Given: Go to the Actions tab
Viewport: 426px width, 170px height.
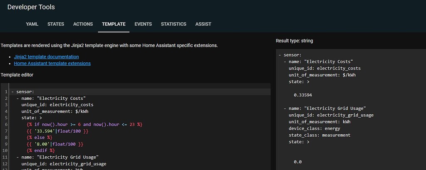Looking at the screenshot, I should tap(83, 24).
